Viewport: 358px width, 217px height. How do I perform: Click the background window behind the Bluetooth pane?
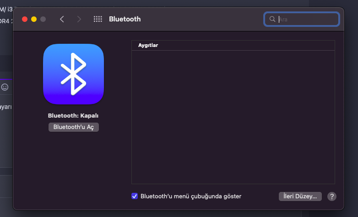(5, 137)
